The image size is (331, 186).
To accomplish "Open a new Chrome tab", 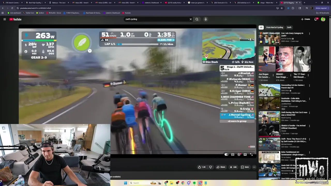I will click(304, 3).
